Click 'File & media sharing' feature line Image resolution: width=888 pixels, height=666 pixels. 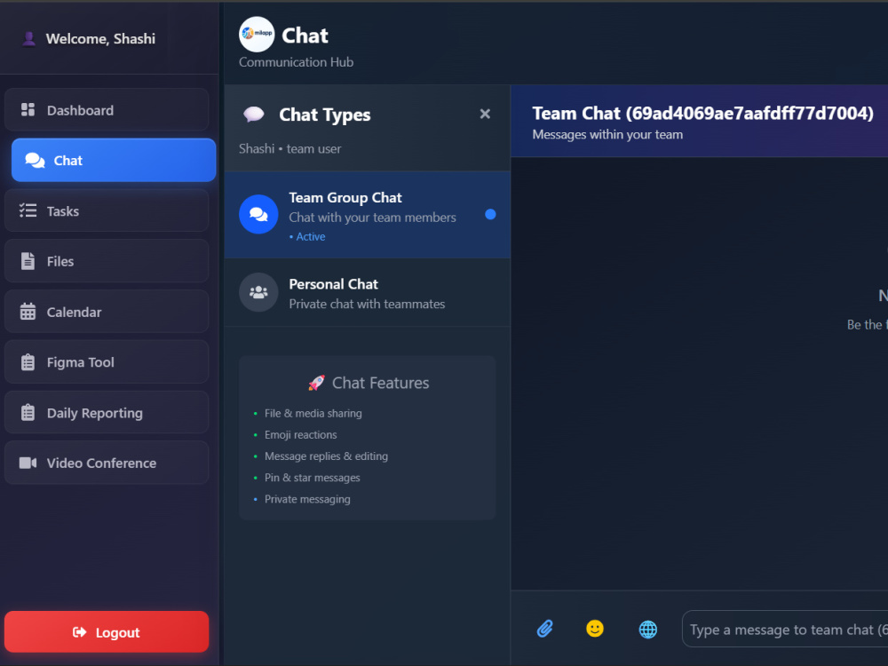313,414
